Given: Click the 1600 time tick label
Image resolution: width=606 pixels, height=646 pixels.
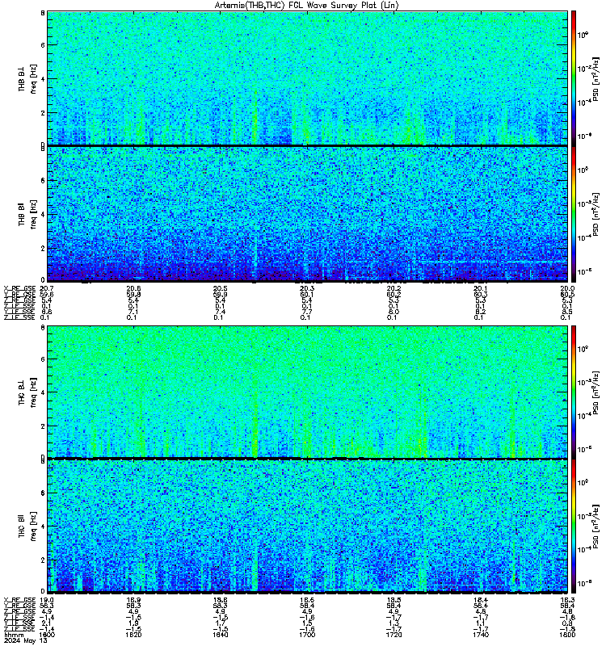Looking at the screenshot, I should click(47, 635).
